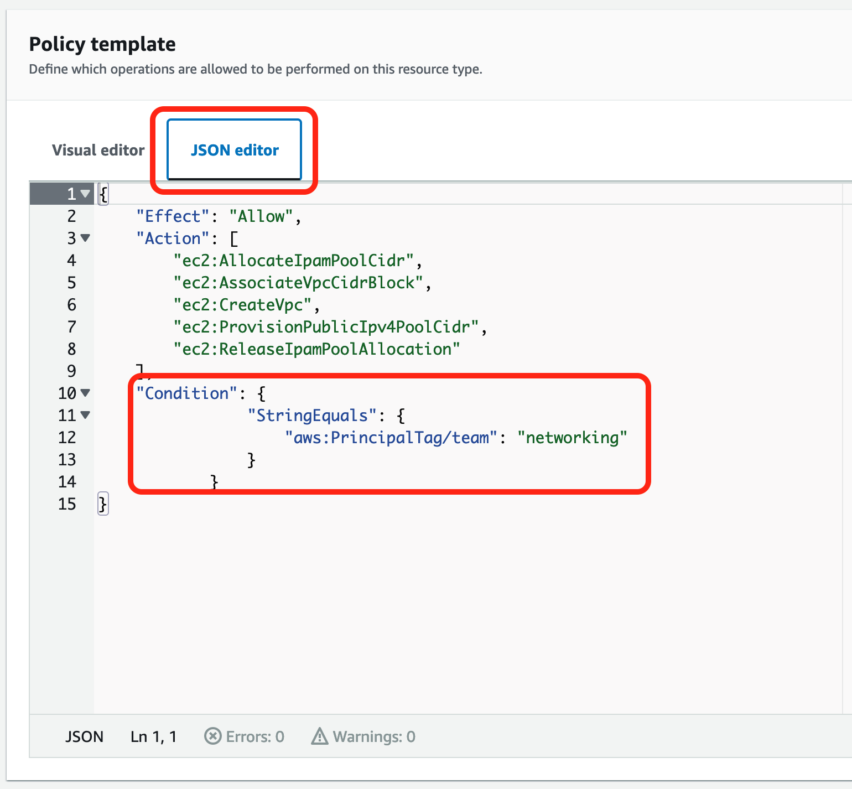The height and width of the screenshot is (789, 852).
Task: Collapse the Action array fold arrow
Action: coord(85,238)
